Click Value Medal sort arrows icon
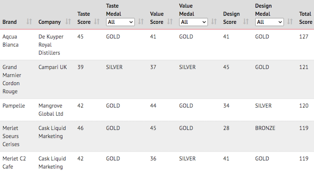This screenshot has width=314, height=173. pos(214,22)
